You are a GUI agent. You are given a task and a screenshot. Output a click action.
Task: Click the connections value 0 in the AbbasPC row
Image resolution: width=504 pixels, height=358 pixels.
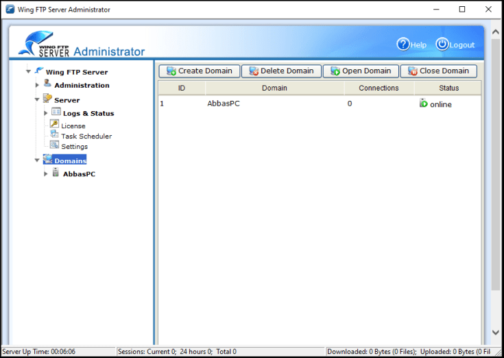coord(350,104)
